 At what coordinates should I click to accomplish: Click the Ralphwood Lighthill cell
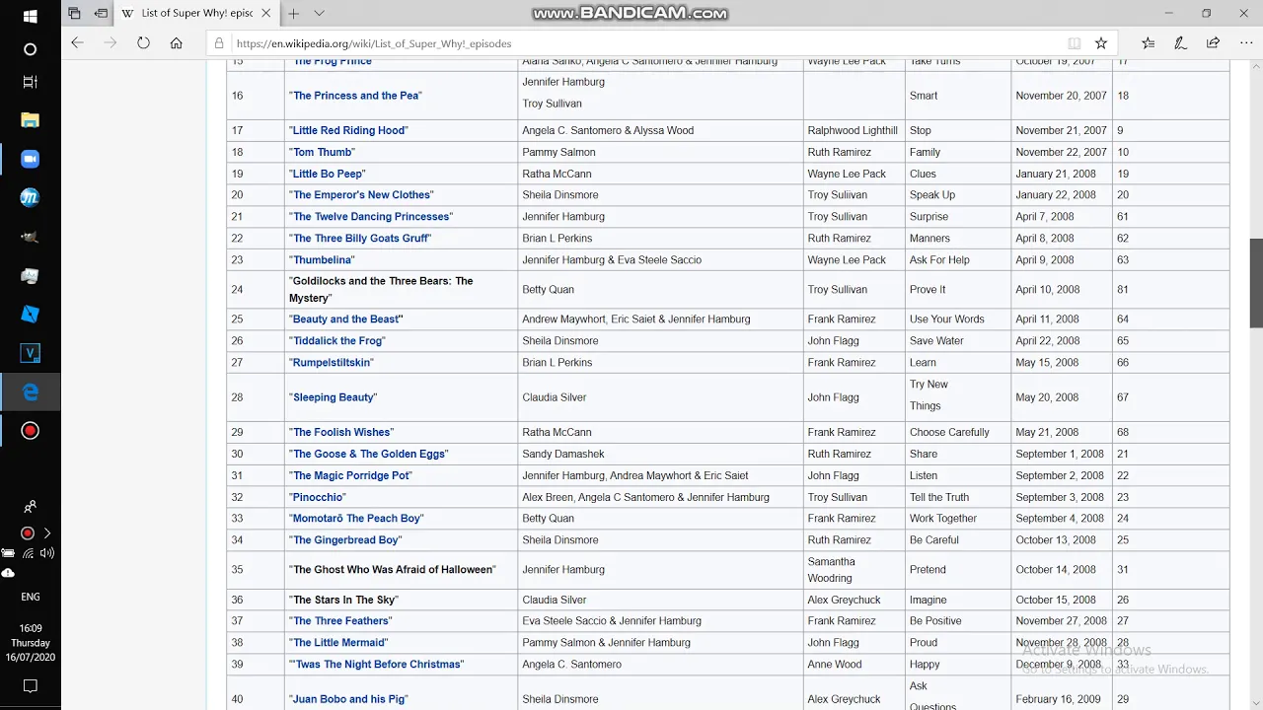point(853,130)
